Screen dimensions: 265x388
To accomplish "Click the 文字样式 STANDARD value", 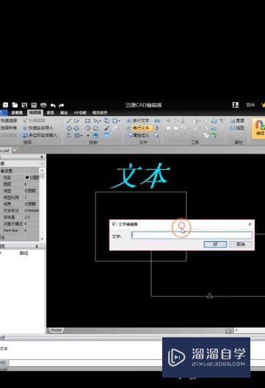I will (32, 211).
